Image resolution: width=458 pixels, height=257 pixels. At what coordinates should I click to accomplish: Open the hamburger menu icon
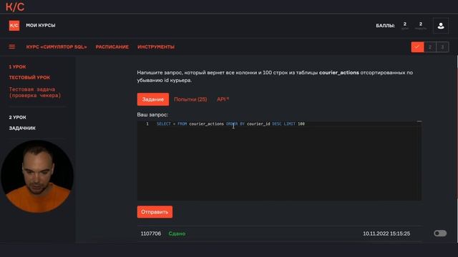(x=12, y=46)
